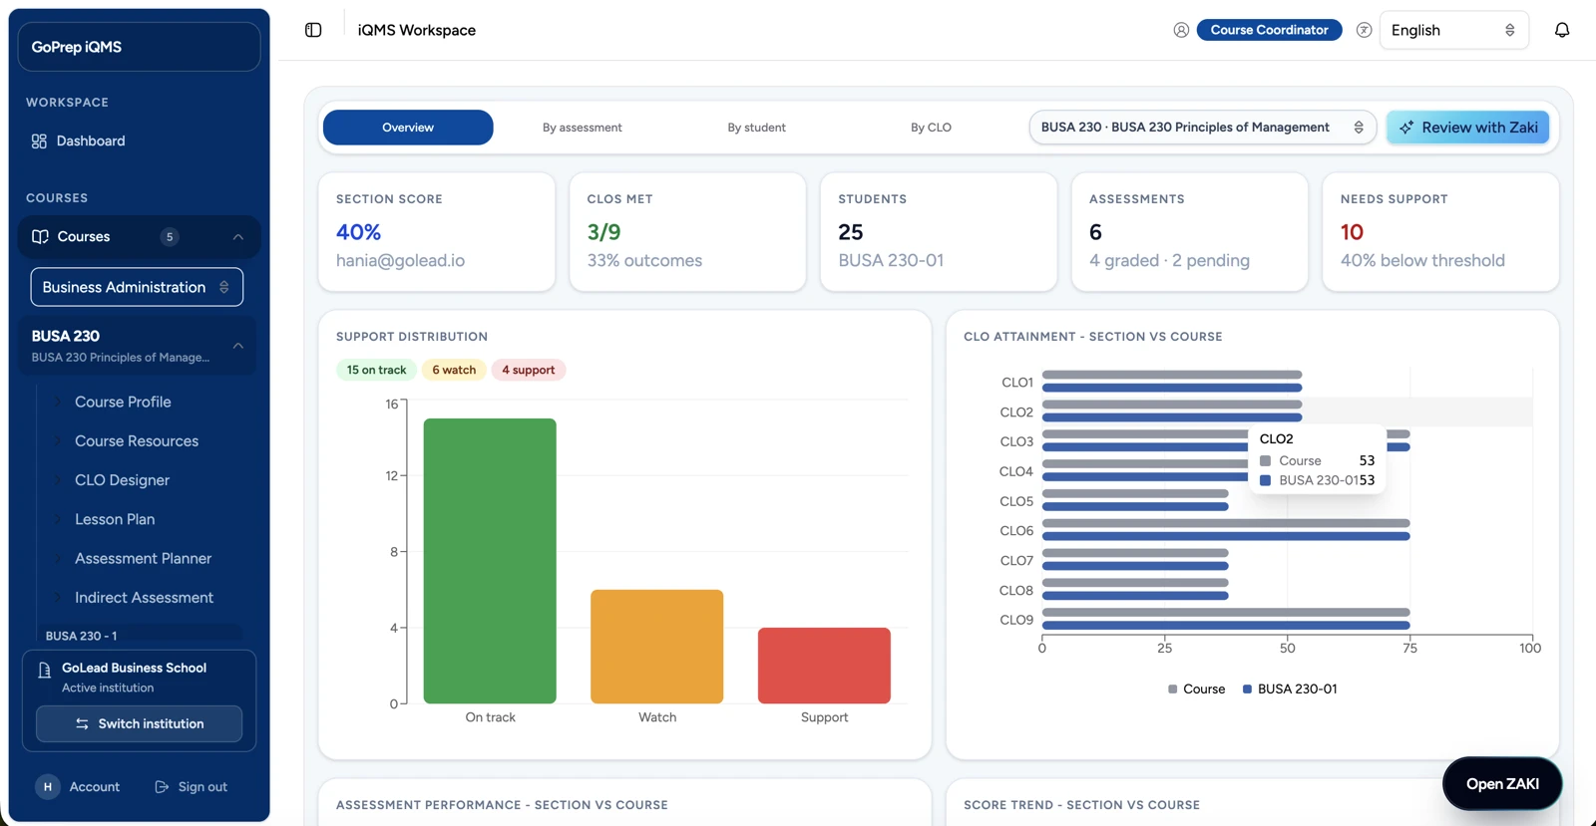Click the Assessments 6 card
The width and height of the screenshot is (1596, 826).
pyautogui.click(x=1190, y=232)
